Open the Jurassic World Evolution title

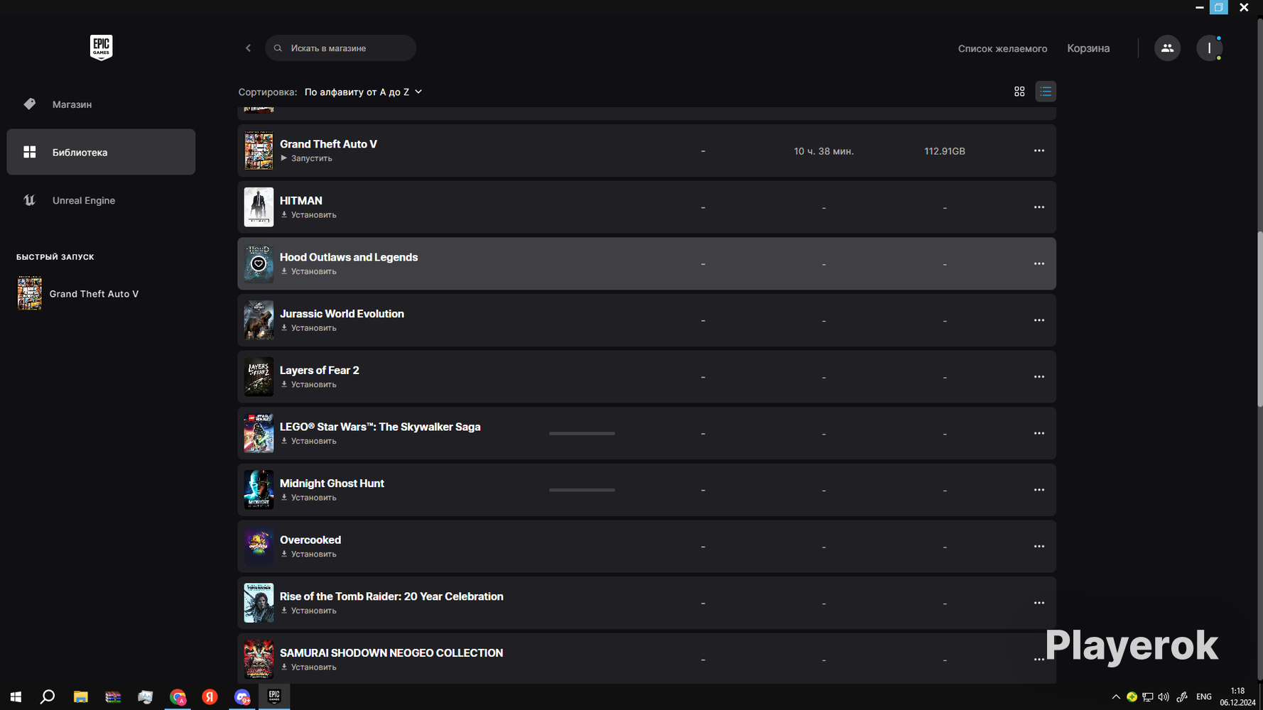pos(342,314)
